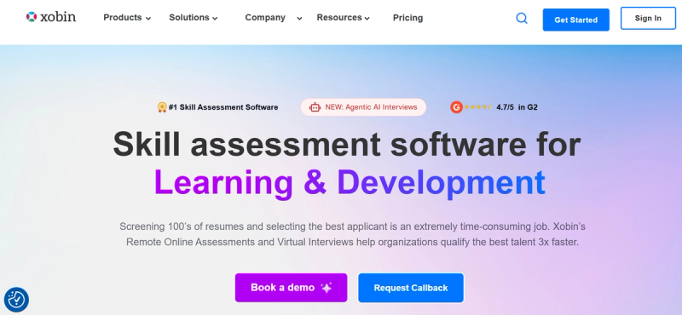Click the Get Started button
This screenshot has height=315, width=682.
tap(576, 20)
